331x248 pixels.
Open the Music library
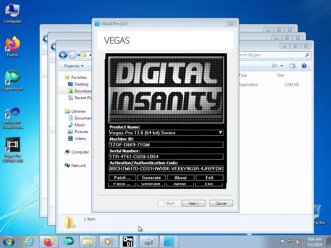(80, 125)
